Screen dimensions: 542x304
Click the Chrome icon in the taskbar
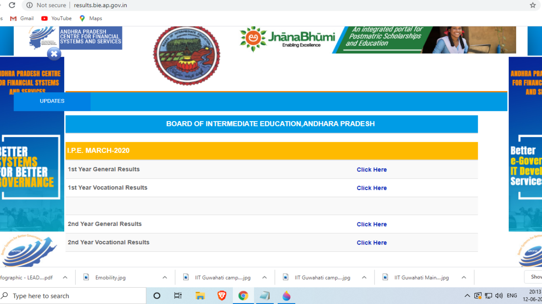(243, 296)
